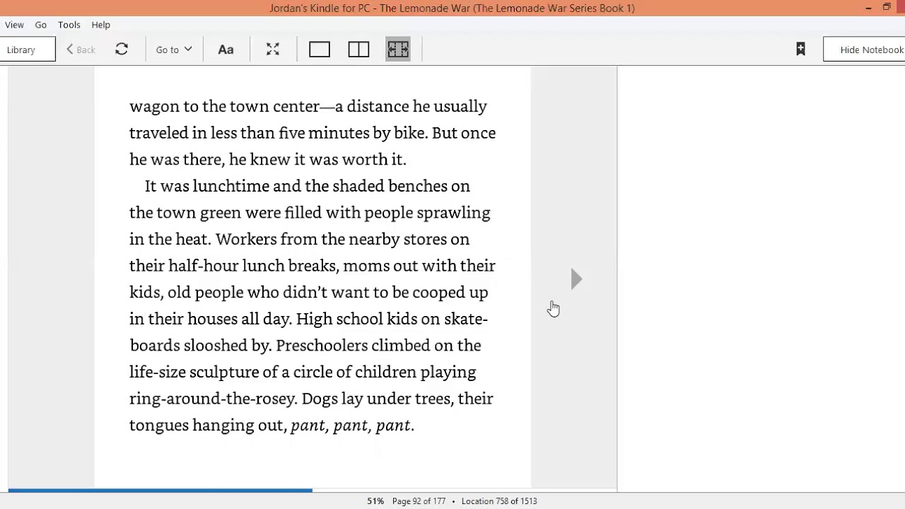Expand the Go to dropdown
Screen dimensions: 905x509
[x=174, y=49]
